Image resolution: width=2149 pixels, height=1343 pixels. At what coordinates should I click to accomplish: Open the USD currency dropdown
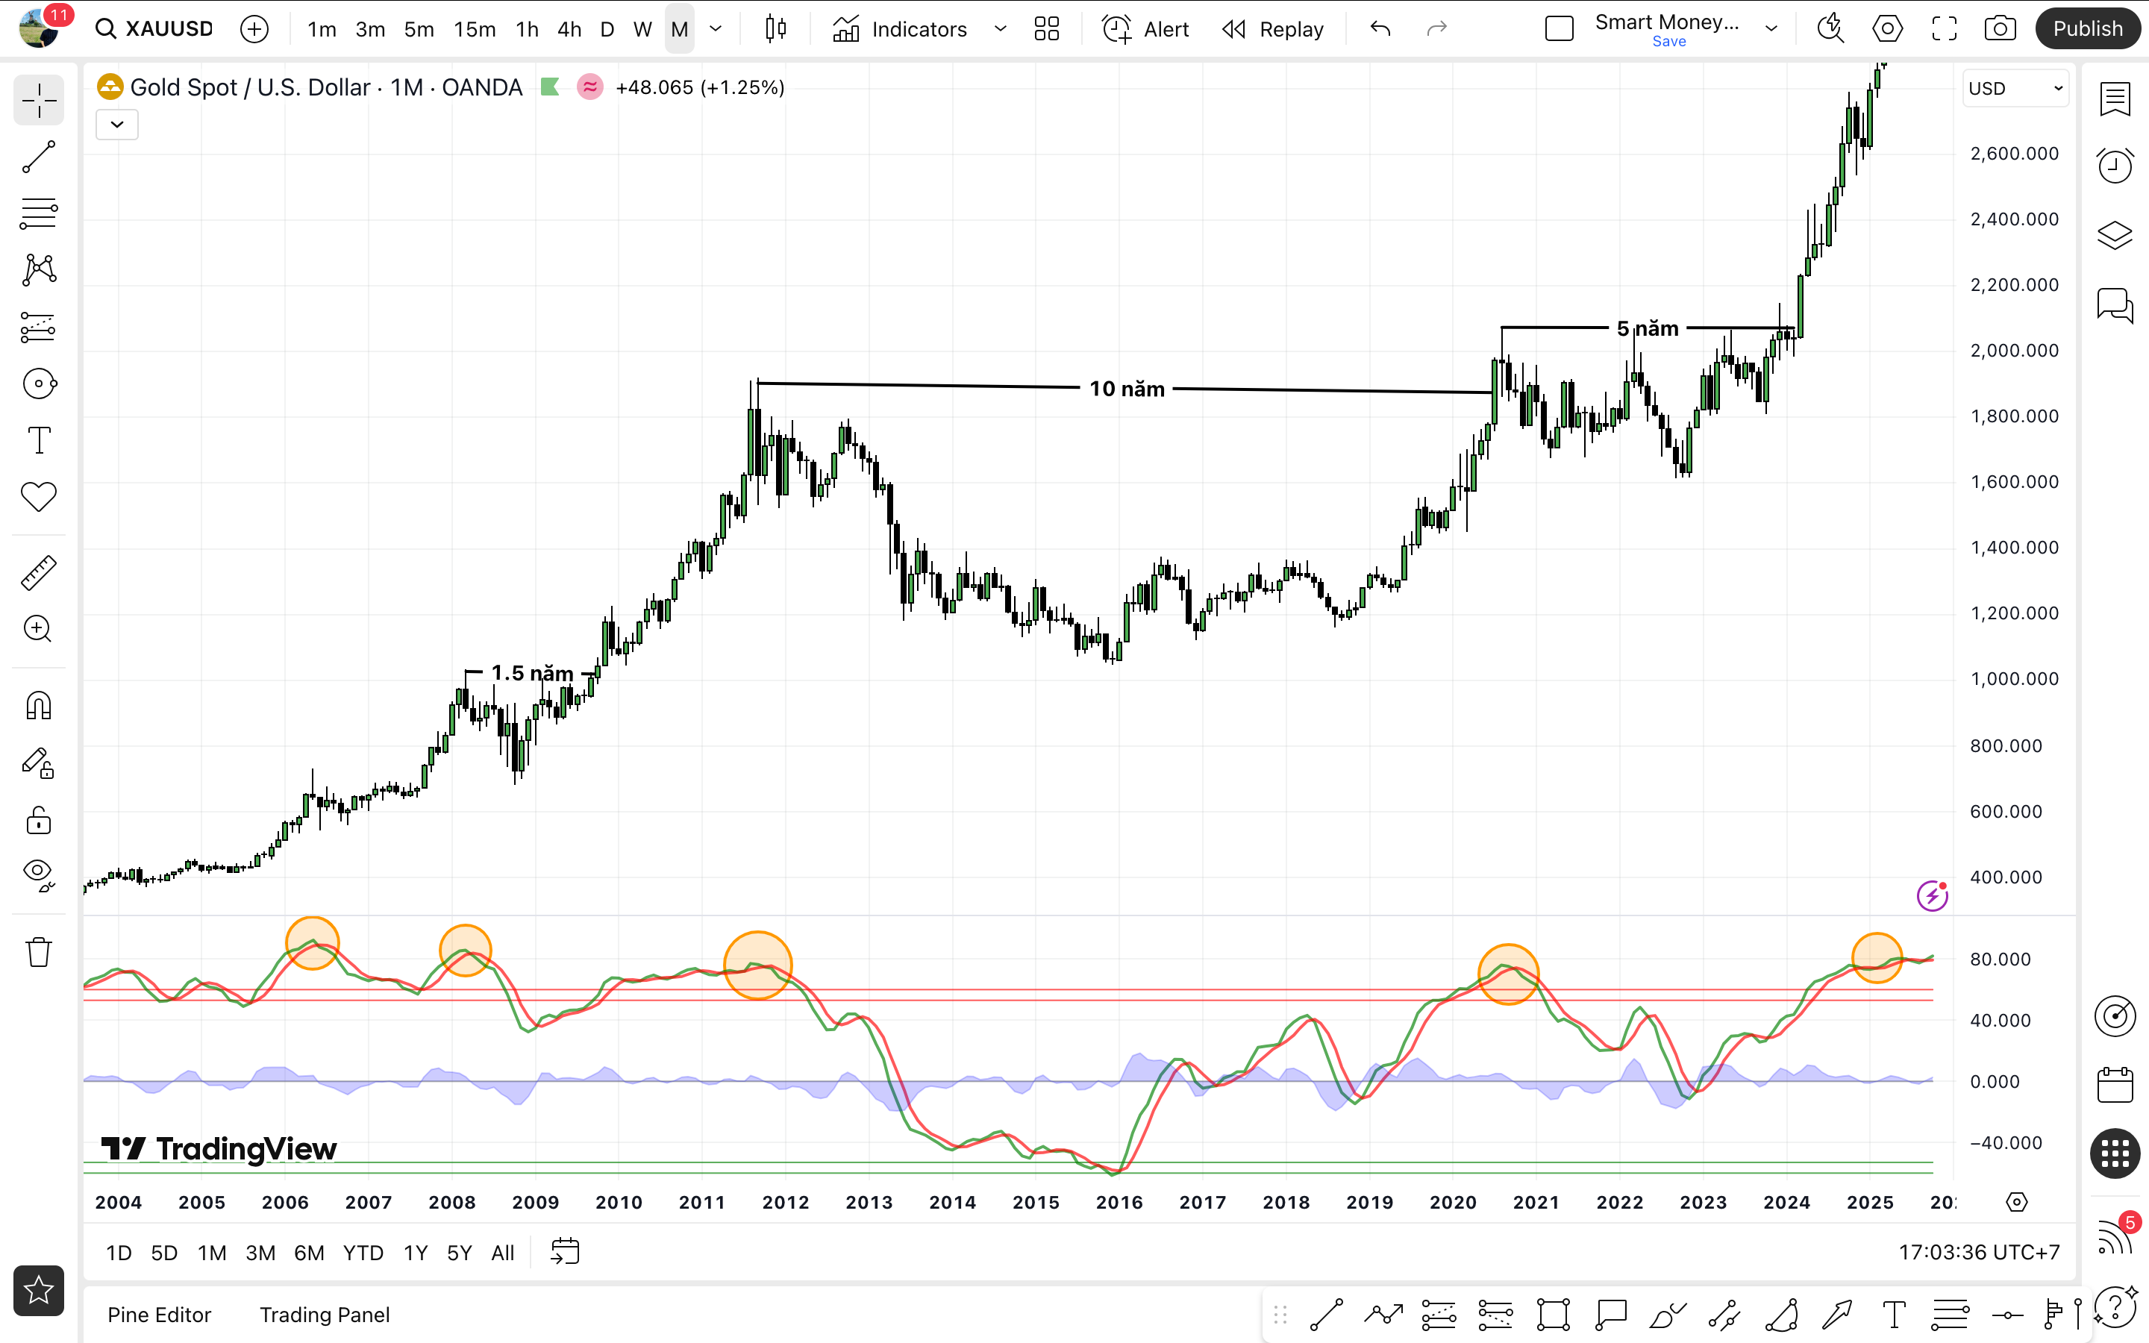pos(2014,89)
